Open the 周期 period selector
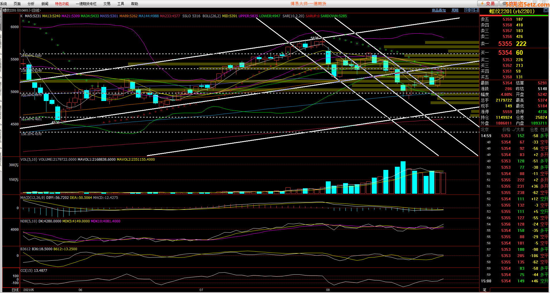Image resolution: width=550 pixels, height=293 pixels. 455,10
